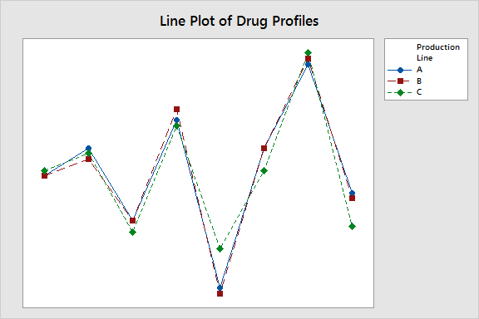
Task: Select the highest green diamond data point
Action: (309, 53)
